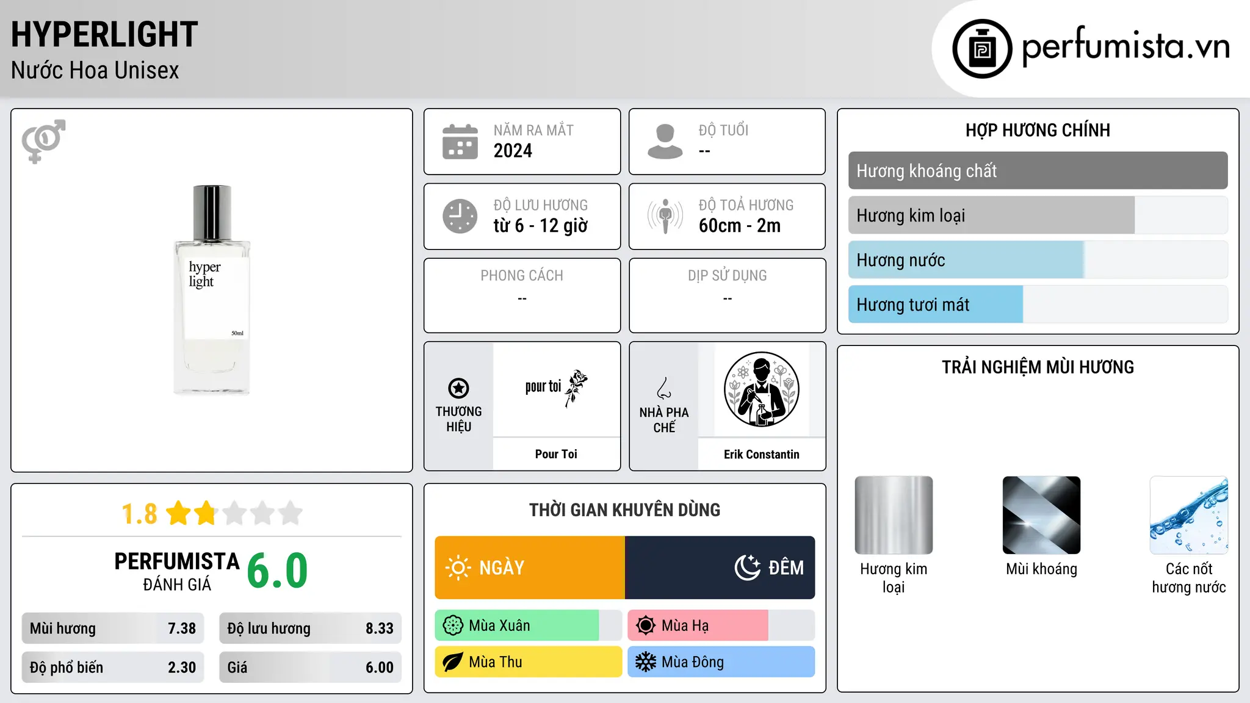Screen dimensions: 1250x703
Task: Click the Hương tươi mát accord bar
Action: [1038, 305]
